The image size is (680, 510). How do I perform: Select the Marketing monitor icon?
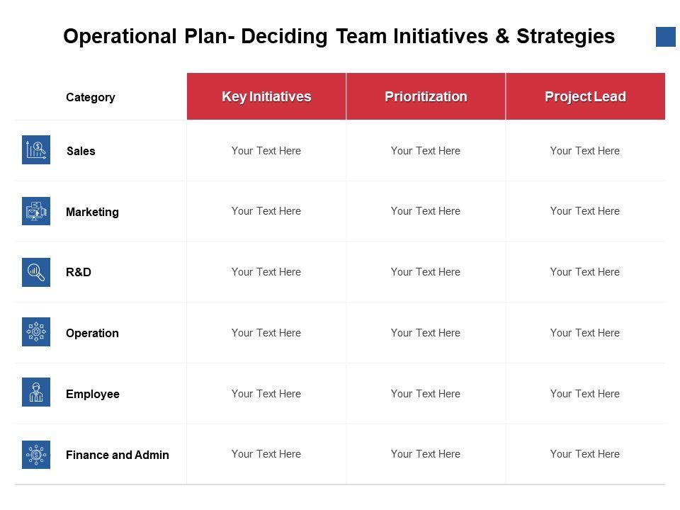tap(36, 211)
